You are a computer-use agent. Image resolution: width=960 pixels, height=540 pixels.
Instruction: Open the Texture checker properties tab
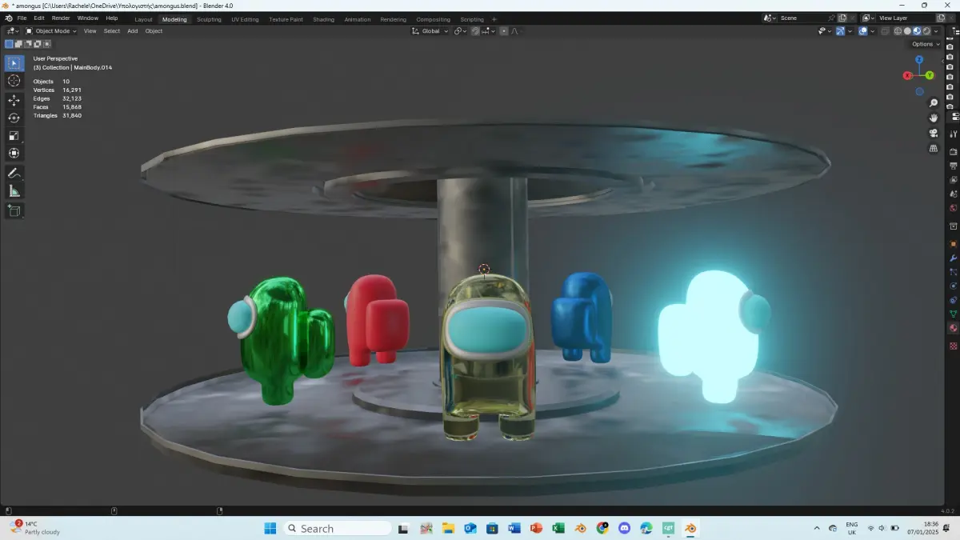[x=954, y=346]
